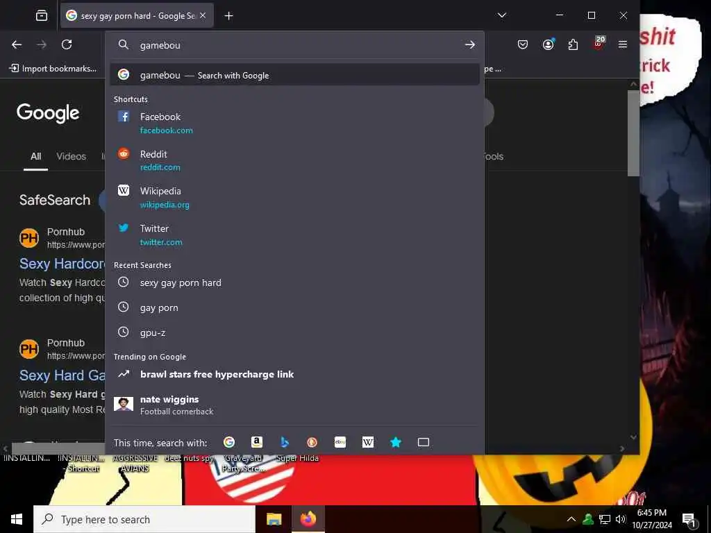This screenshot has height=533, width=711.
Task: Click the page scroll-down arrow
Action: [x=633, y=437]
